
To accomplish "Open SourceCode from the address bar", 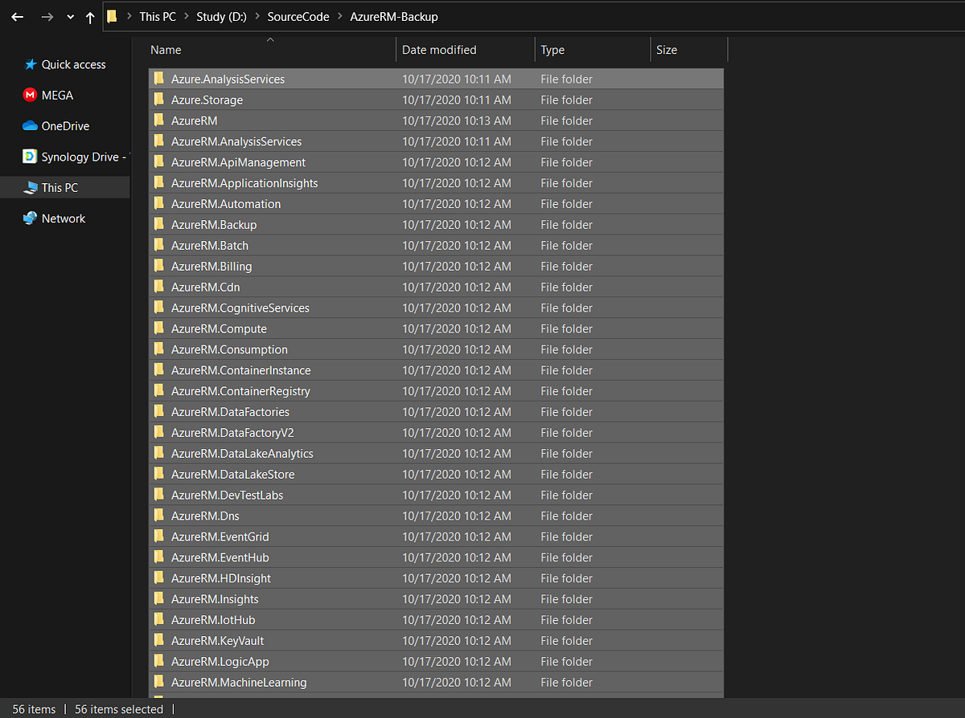I will click(298, 16).
